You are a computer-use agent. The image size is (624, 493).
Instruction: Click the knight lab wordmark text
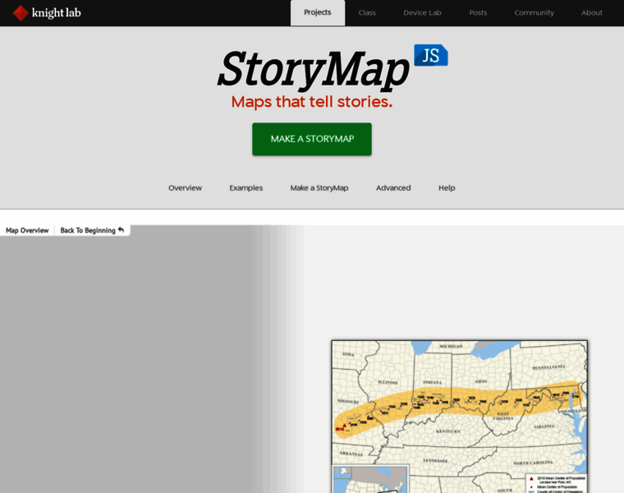(56, 13)
